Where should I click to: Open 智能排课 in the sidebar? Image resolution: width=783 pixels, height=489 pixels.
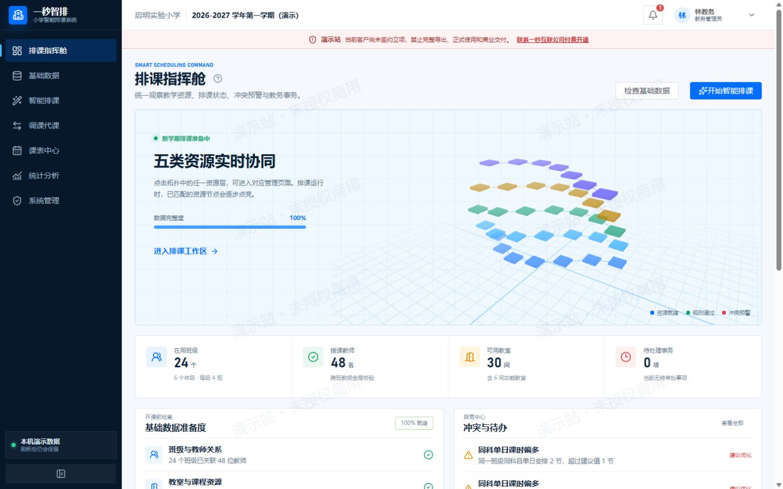coord(61,100)
